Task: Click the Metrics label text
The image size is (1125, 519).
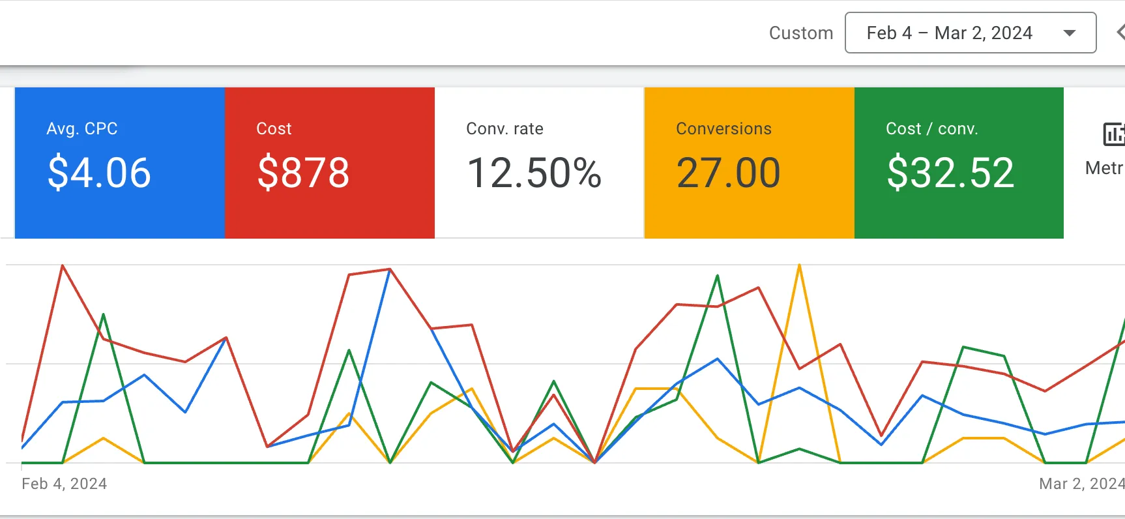Action: pyautogui.click(x=1105, y=168)
